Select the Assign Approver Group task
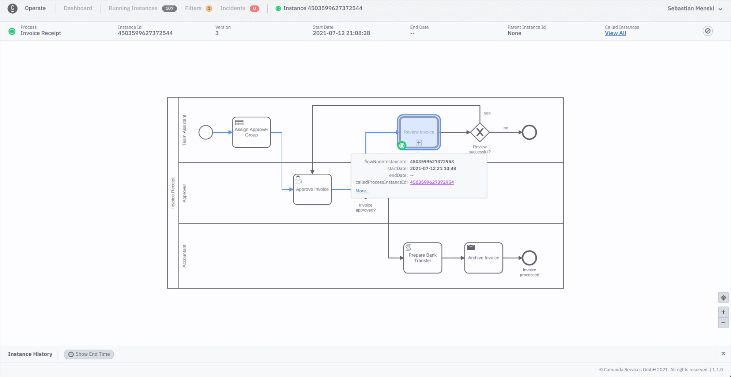Screen dimensions: 731x377 tap(251, 132)
